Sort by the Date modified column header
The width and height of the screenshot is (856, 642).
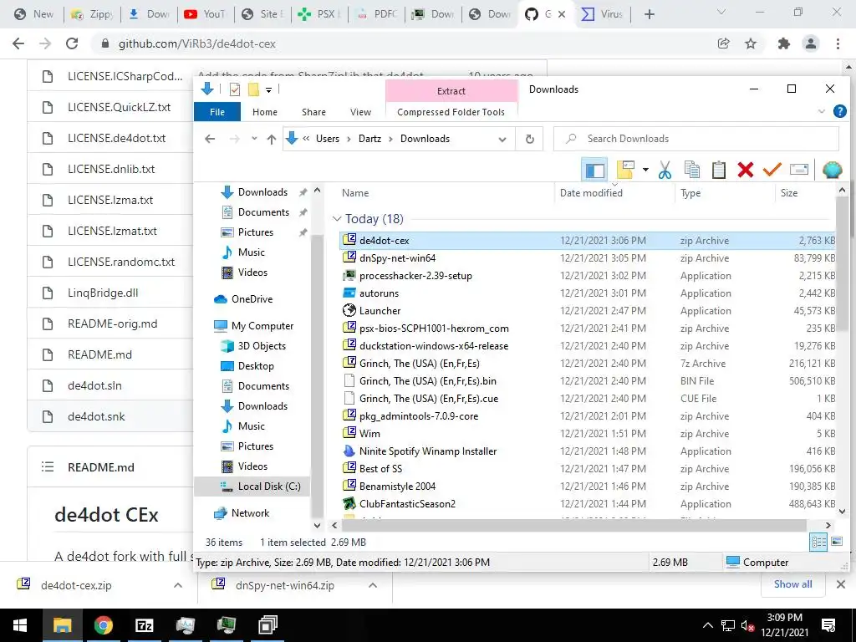pyautogui.click(x=591, y=193)
